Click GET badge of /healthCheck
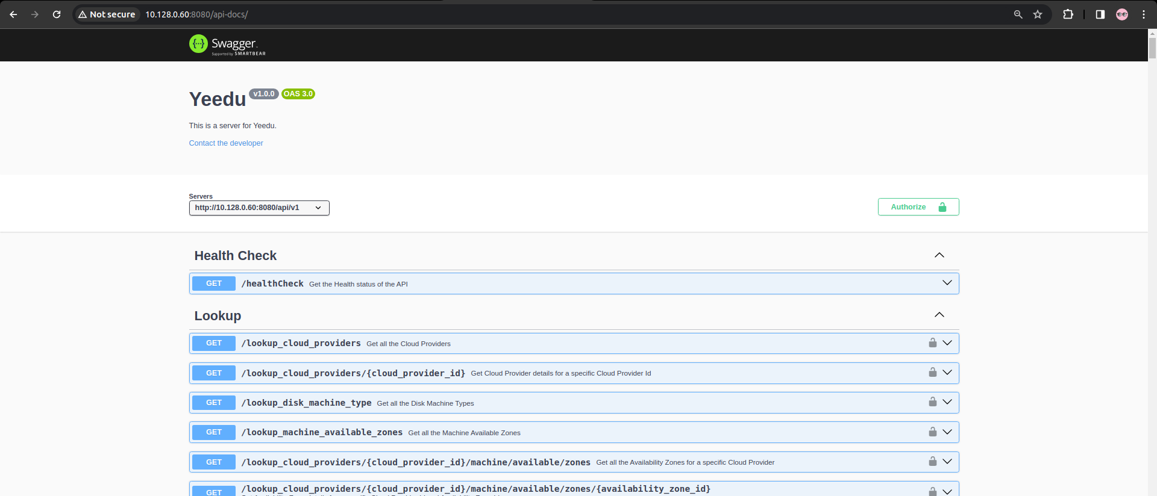Viewport: 1157px width, 496px height. [x=214, y=284]
